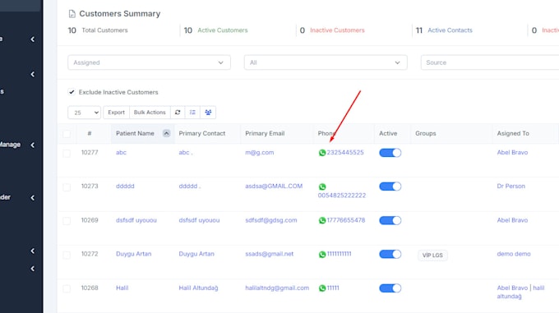
Task: Toggle active switch for ddddd
Action: point(390,186)
